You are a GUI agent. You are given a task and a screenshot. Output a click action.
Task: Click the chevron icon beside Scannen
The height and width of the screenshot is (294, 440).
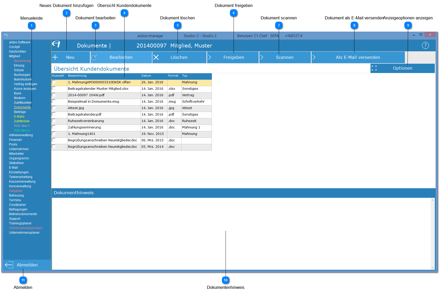click(262, 57)
